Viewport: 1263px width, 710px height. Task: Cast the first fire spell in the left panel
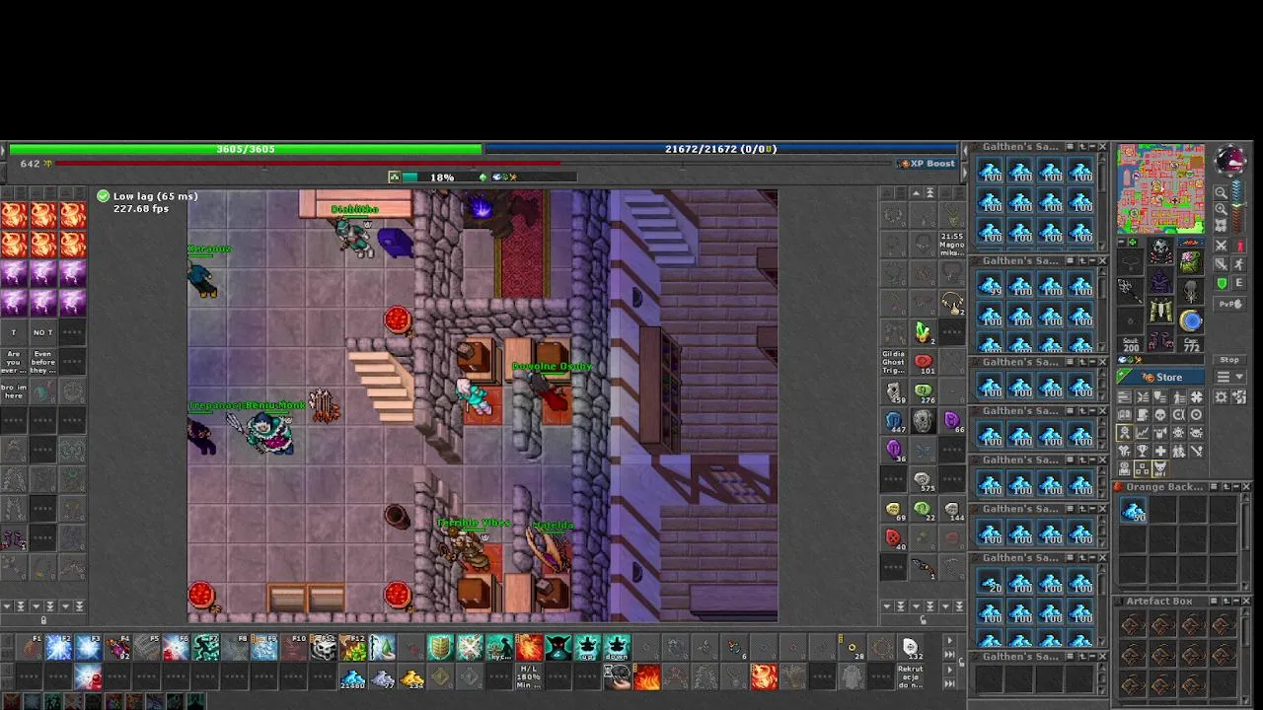point(14,215)
